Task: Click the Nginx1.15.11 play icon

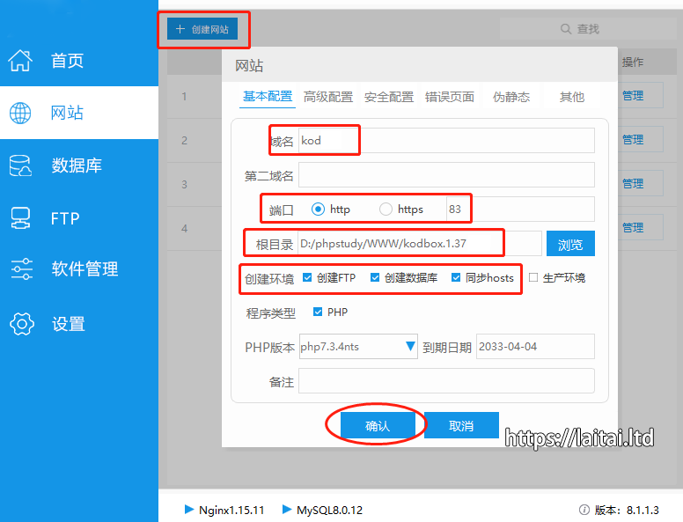Action: coord(189,510)
